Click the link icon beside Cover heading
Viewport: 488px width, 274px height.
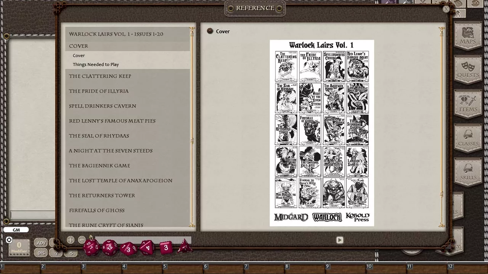coord(210,31)
